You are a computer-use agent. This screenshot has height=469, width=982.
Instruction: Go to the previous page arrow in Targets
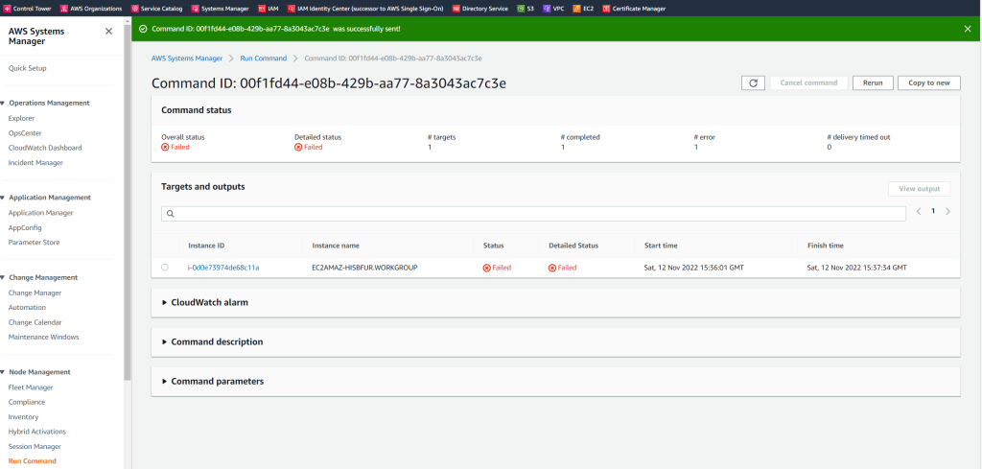[x=918, y=212]
